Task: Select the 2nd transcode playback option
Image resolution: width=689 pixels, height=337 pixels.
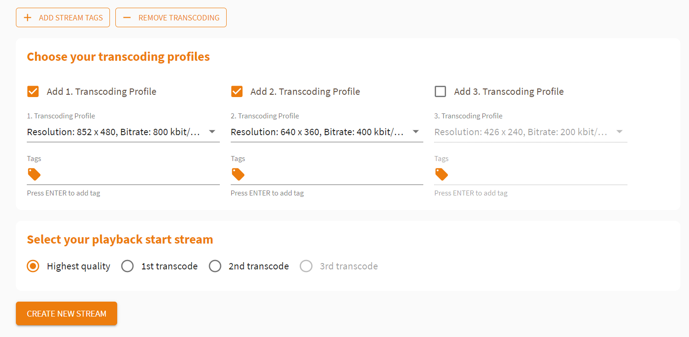Action: pyautogui.click(x=215, y=266)
